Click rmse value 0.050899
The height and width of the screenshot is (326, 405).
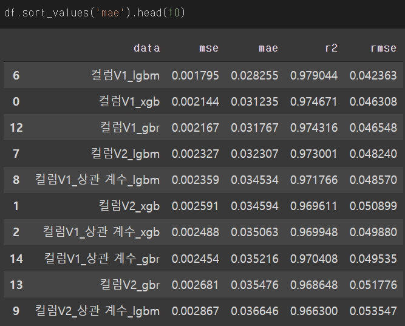tap(373, 206)
